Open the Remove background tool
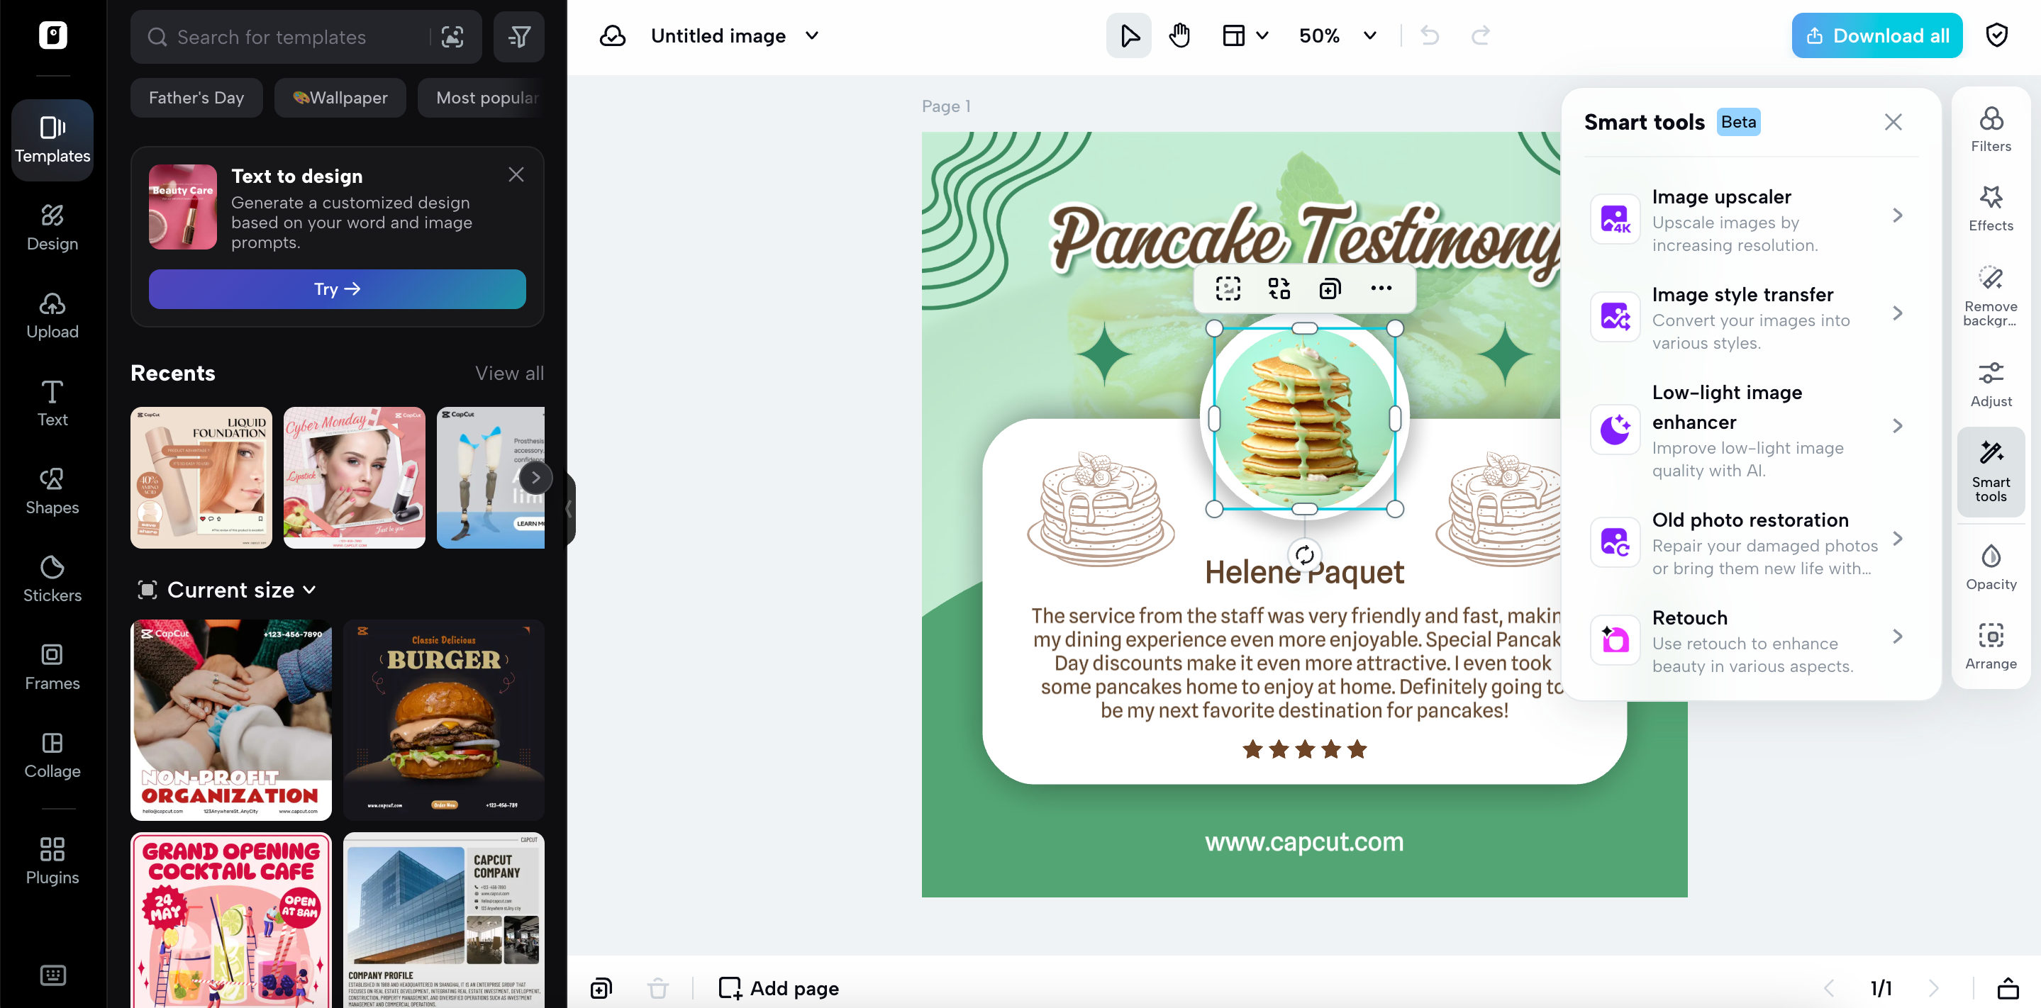Image resolution: width=2041 pixels, height=1008 pixels. coord(1989,296)
